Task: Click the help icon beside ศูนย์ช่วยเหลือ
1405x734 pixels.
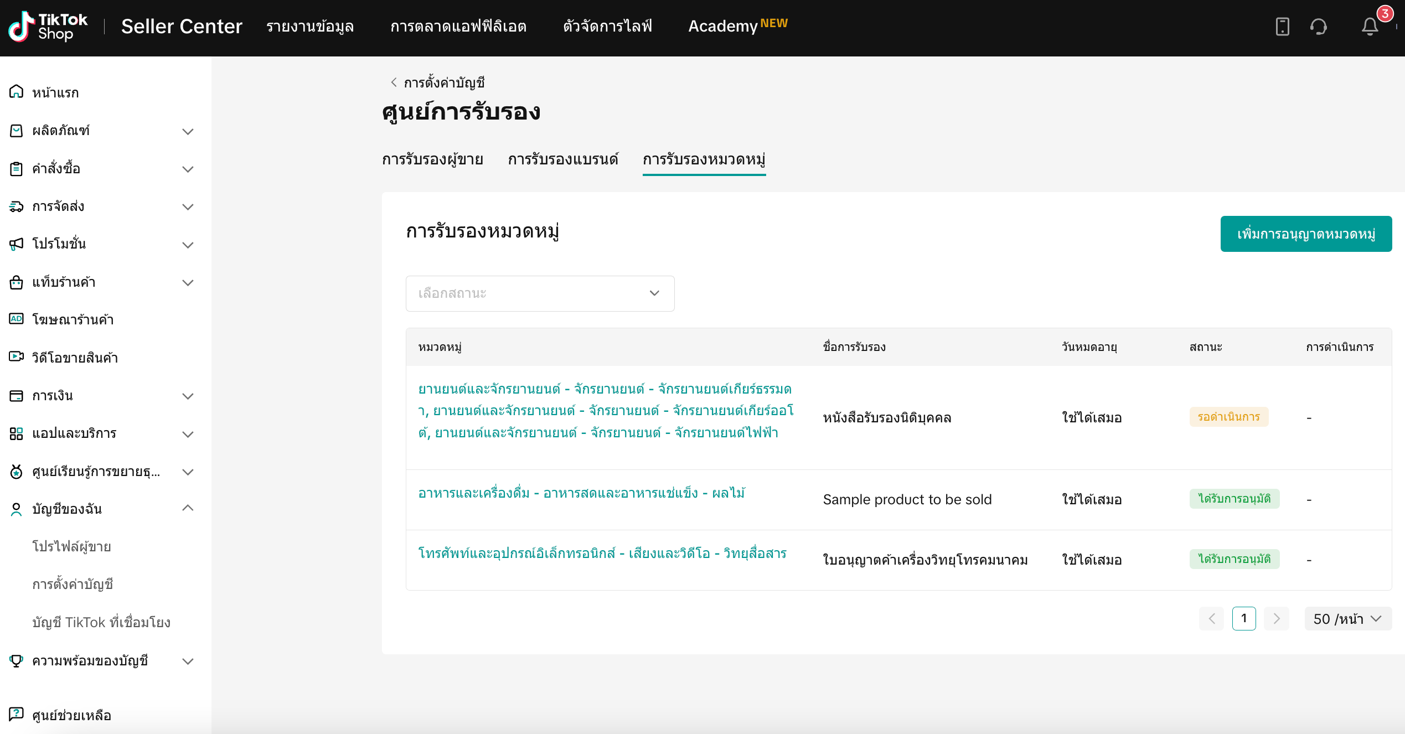Action: coord(16,714)
